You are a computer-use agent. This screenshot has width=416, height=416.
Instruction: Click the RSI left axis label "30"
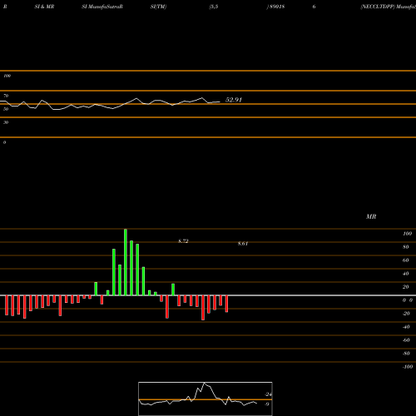[x=6, y=122]
